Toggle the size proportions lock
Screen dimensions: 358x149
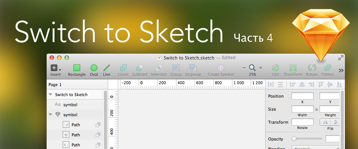[x=317, y=109]
